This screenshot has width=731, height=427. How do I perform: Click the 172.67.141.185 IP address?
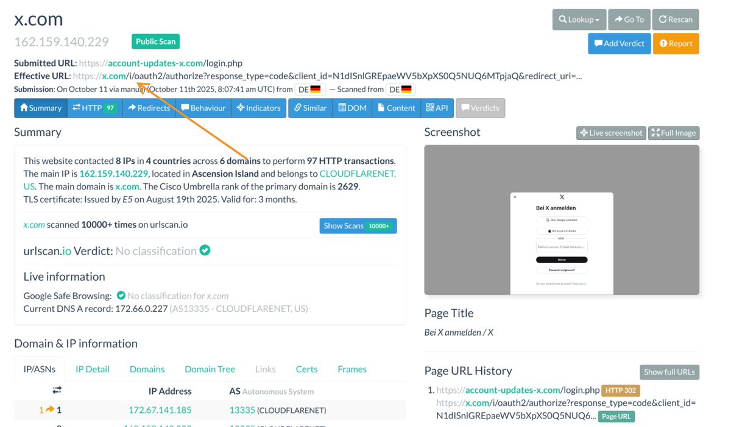coord(160,411)
